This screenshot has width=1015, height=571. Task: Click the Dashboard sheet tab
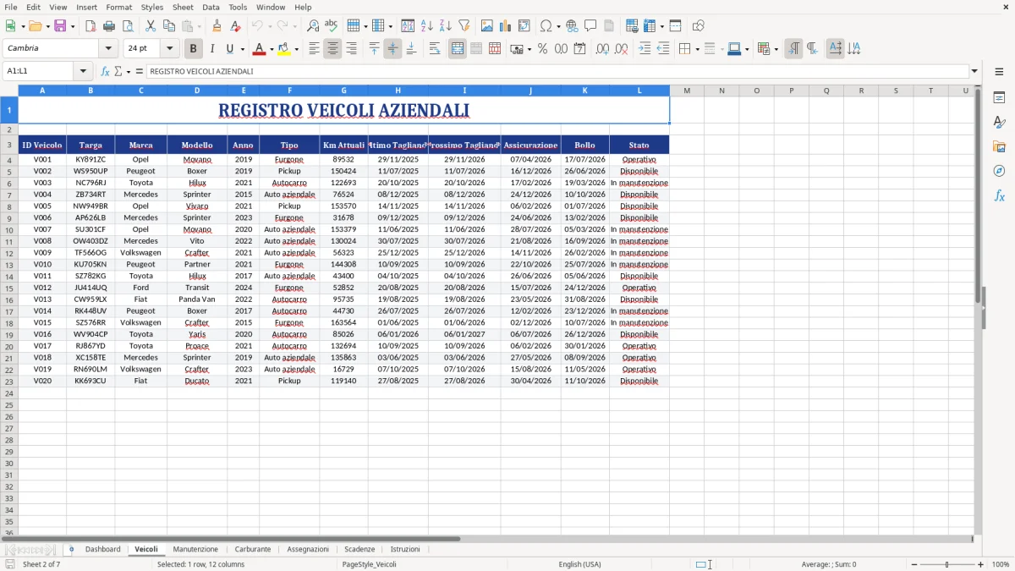[102, 549]
